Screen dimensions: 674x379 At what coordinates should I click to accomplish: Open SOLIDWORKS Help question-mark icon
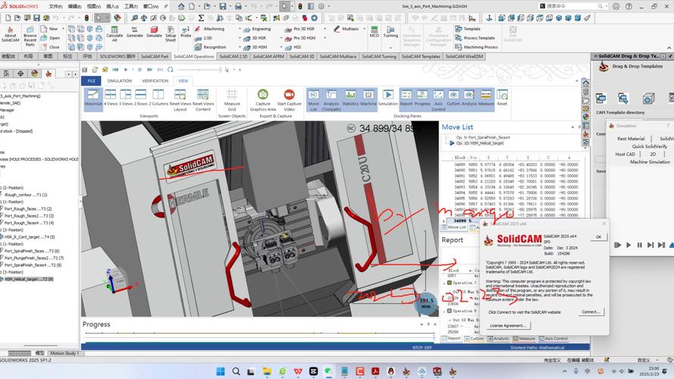[629, 7]
